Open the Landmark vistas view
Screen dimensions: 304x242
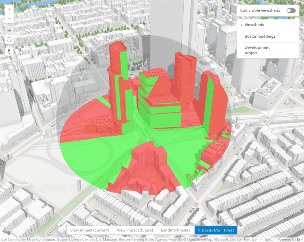173,230
